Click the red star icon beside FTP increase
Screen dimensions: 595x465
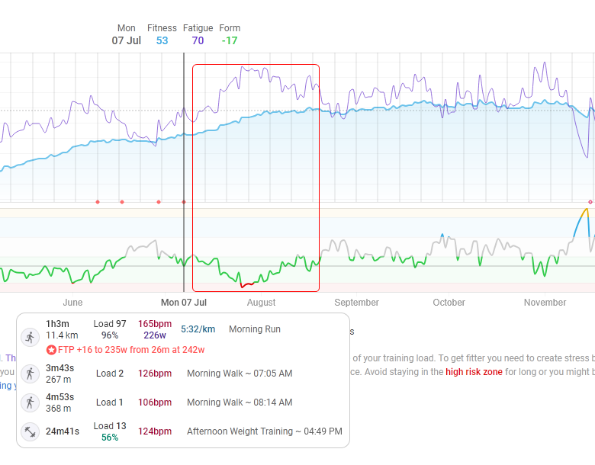tap(51, 350)
